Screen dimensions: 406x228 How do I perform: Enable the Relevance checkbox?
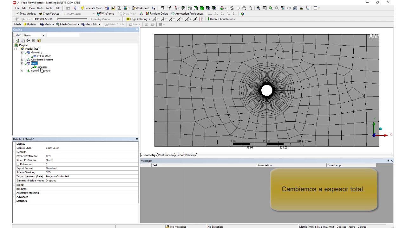18,164
